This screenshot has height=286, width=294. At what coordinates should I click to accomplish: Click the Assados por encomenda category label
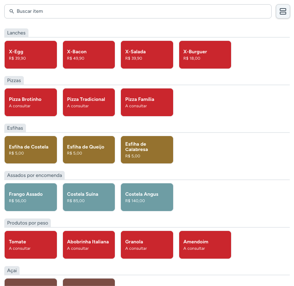pos(34,175)
